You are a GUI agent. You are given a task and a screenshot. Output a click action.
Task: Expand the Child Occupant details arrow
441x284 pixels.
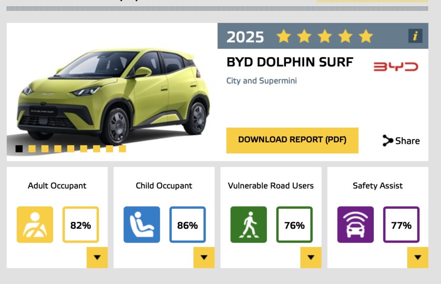pyautogui.click(x=204, y=258)
